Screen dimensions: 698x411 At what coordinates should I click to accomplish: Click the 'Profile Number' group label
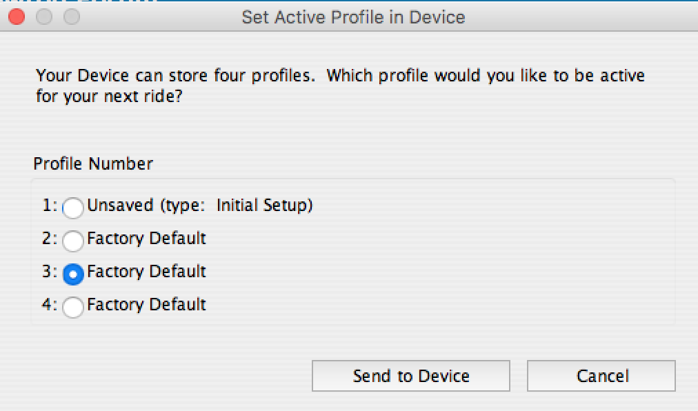pos(93,163)
